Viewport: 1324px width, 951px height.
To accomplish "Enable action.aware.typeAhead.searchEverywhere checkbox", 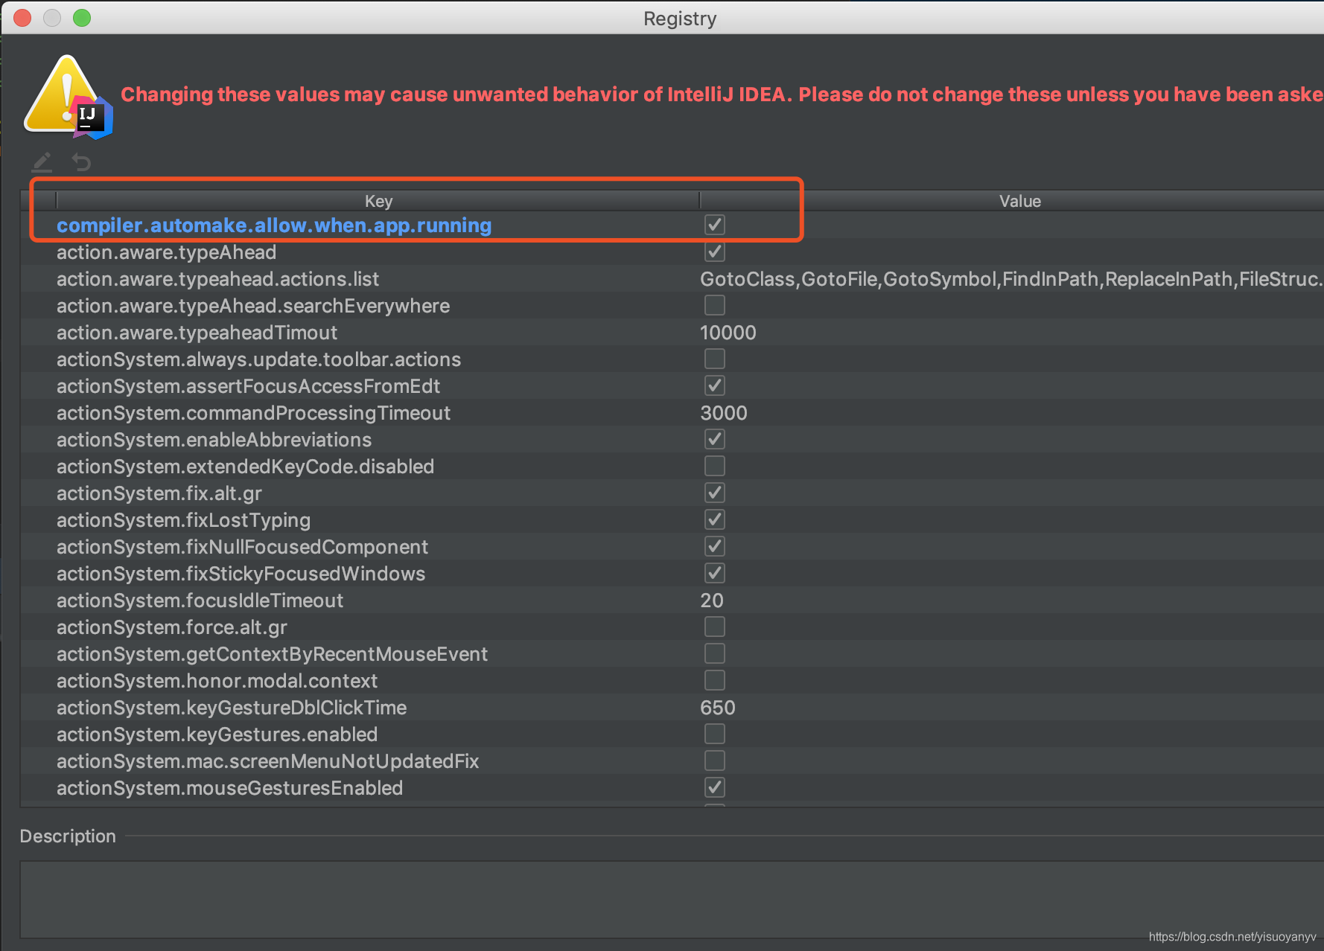I will [715, 305].
